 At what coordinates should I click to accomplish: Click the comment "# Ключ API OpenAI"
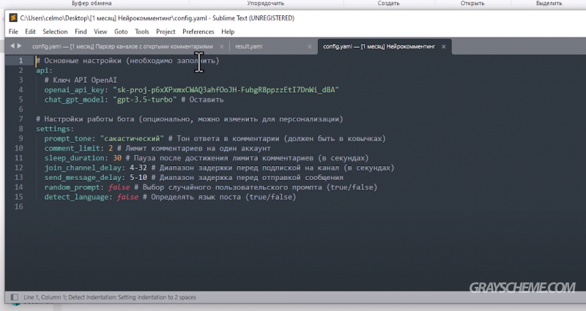point(81,80)
